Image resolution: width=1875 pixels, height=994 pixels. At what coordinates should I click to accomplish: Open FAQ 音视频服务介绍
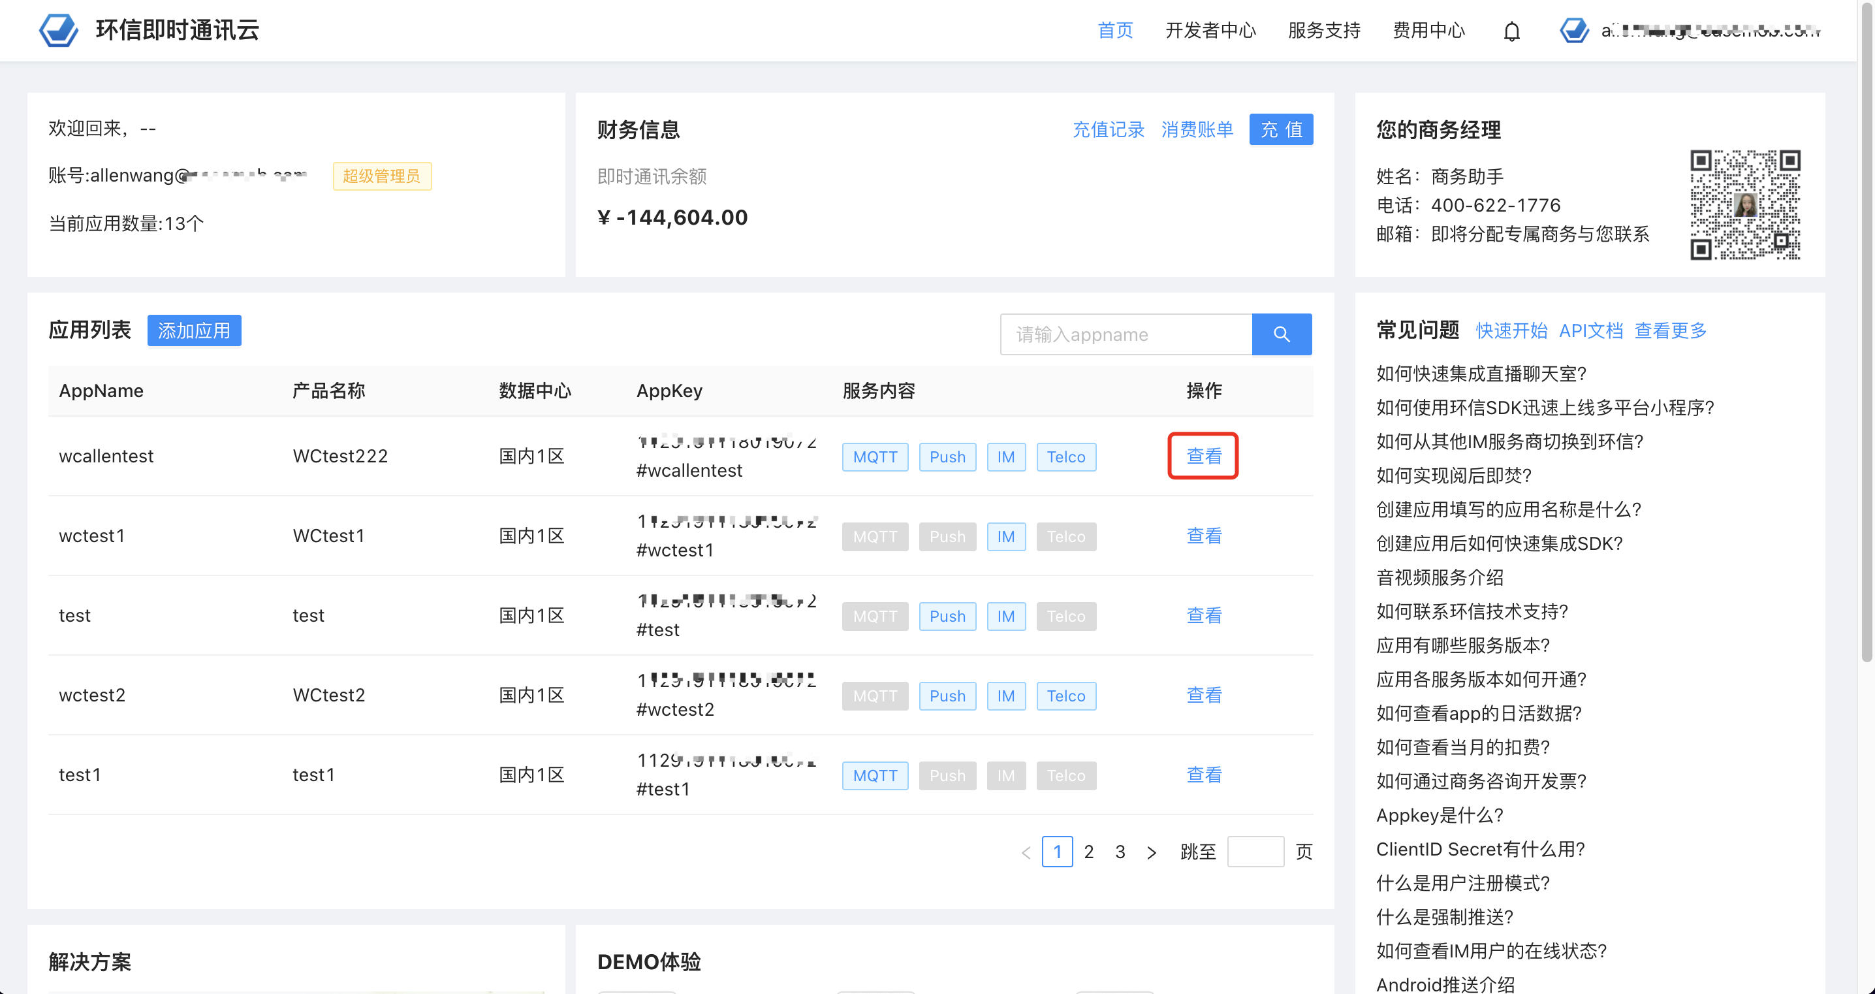(x=1440, y=577)
